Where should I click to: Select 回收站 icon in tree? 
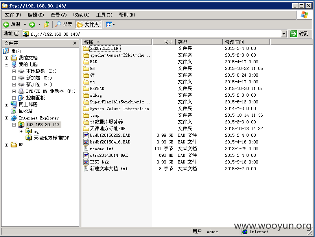(14, 111)
